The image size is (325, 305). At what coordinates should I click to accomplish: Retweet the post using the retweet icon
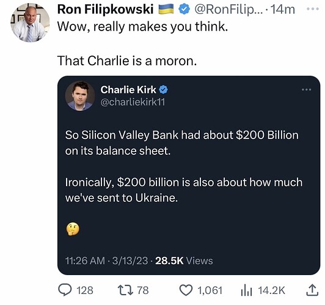125,290
